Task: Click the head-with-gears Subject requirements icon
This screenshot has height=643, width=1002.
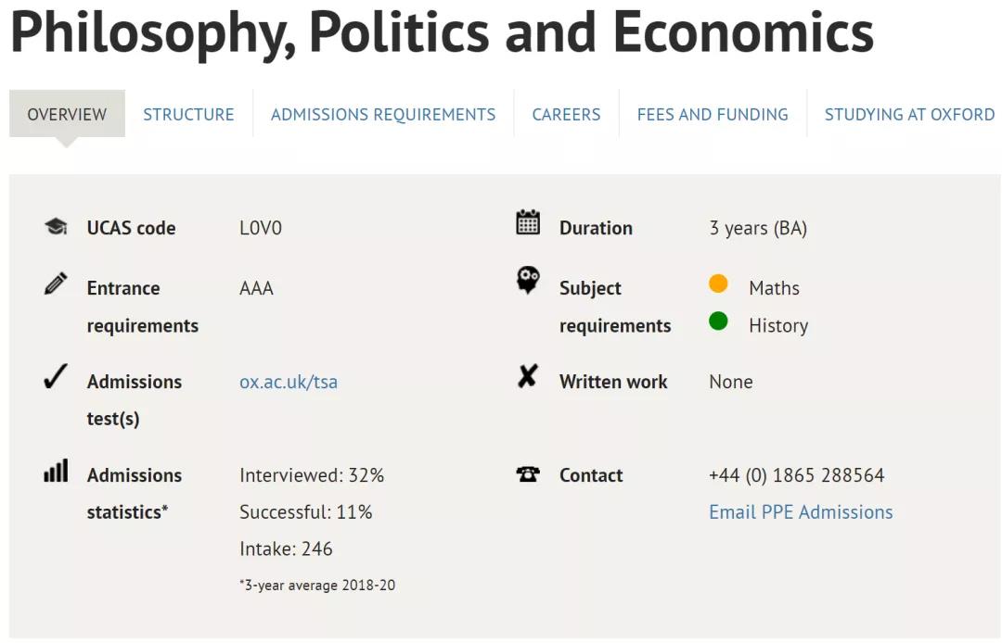Action: click(528, 280)
